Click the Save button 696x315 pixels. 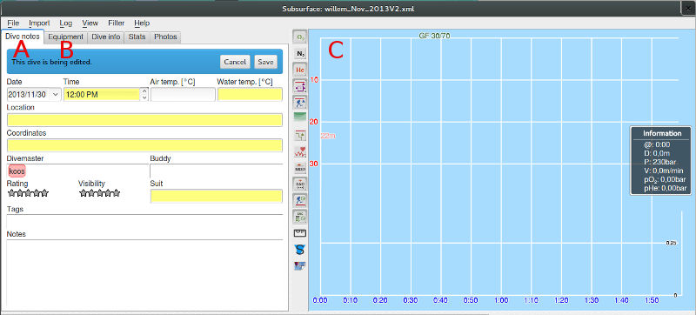[x=265, y=62]
